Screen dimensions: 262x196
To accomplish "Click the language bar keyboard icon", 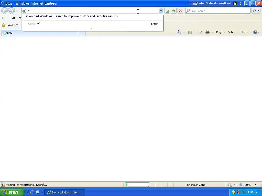I will click(x=195, y=4).
